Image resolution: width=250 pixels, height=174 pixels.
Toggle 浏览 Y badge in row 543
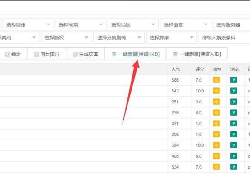[x=234, y=91]
